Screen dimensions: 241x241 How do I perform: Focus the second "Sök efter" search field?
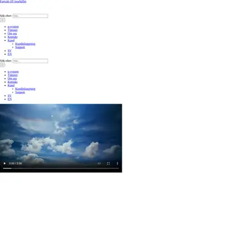coord(30,61)
